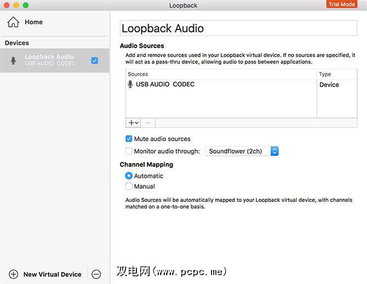Image resolution: width=367 pixels, height=284 pixels.
Task: Click the Type column header
Action: [x=334, y=74]
